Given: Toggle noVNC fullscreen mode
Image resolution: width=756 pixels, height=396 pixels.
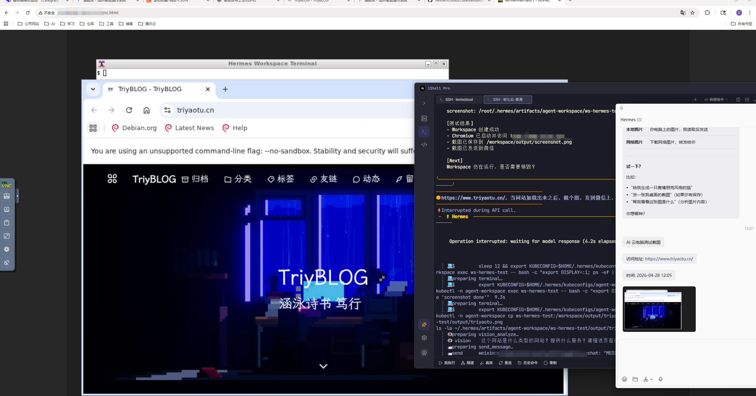Looking at the screenshot, I should [x=6, y=236].
